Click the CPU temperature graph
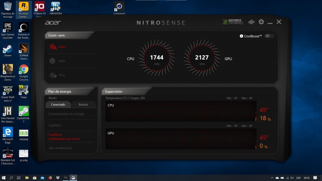This screenshot has width=322, height=181. click(x=181, y=112)
